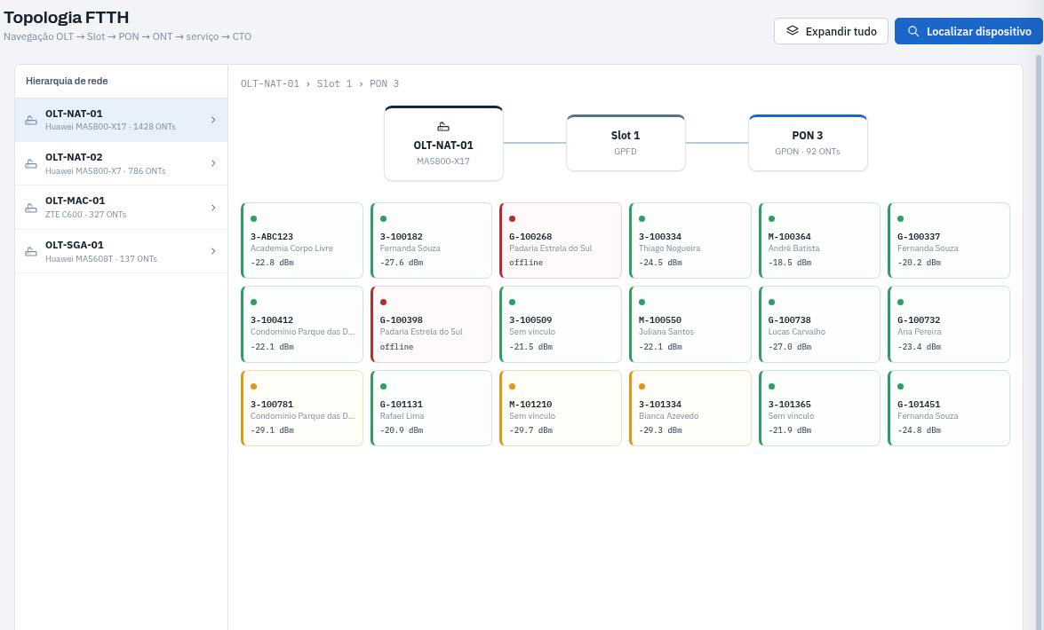Open ONT card 3-100412 Condomínio Parque

(x=301, y=325)
